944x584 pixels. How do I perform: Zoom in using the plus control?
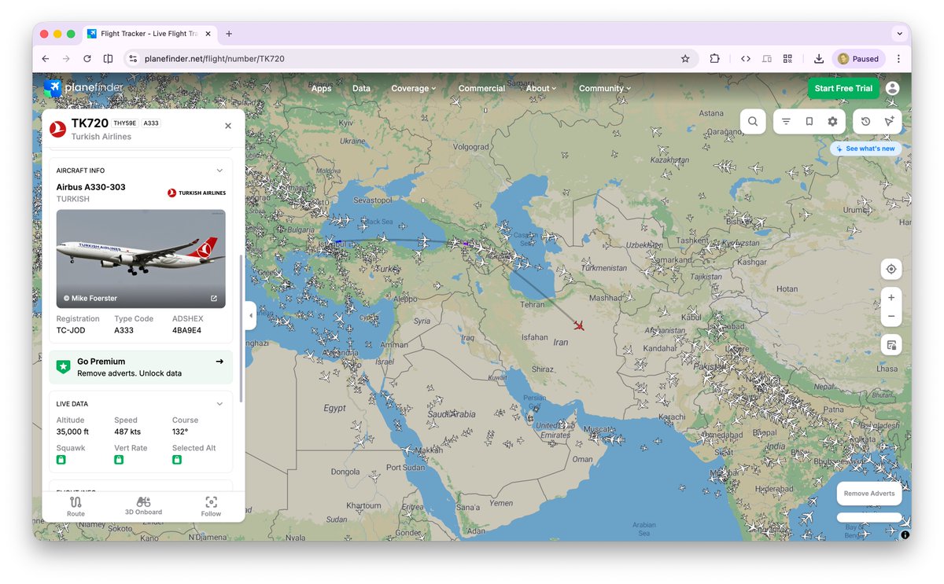pos(891,297)
